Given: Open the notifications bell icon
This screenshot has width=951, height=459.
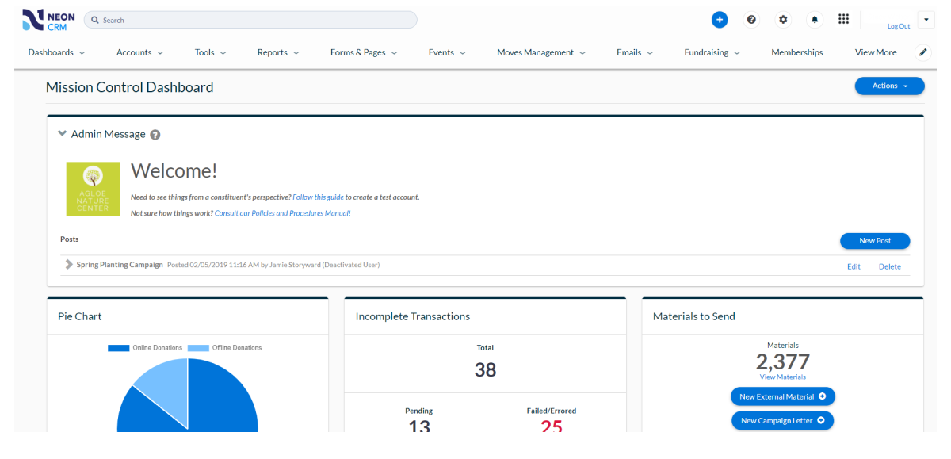Looking at the screenshot, I should (x=815, y=20).
